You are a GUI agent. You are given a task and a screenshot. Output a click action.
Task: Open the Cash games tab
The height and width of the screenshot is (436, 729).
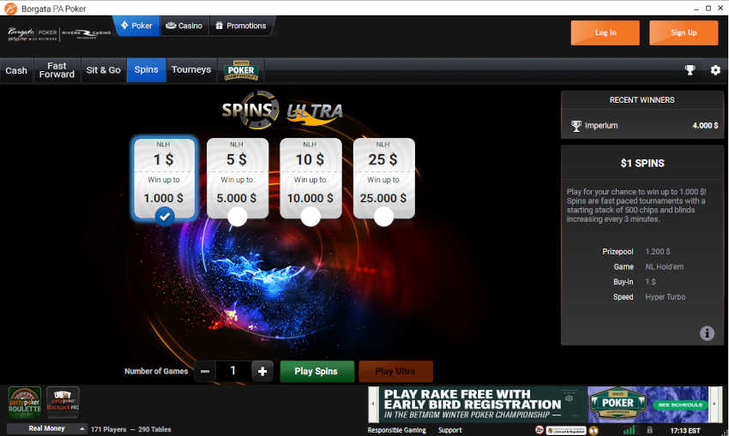(16, 70)
